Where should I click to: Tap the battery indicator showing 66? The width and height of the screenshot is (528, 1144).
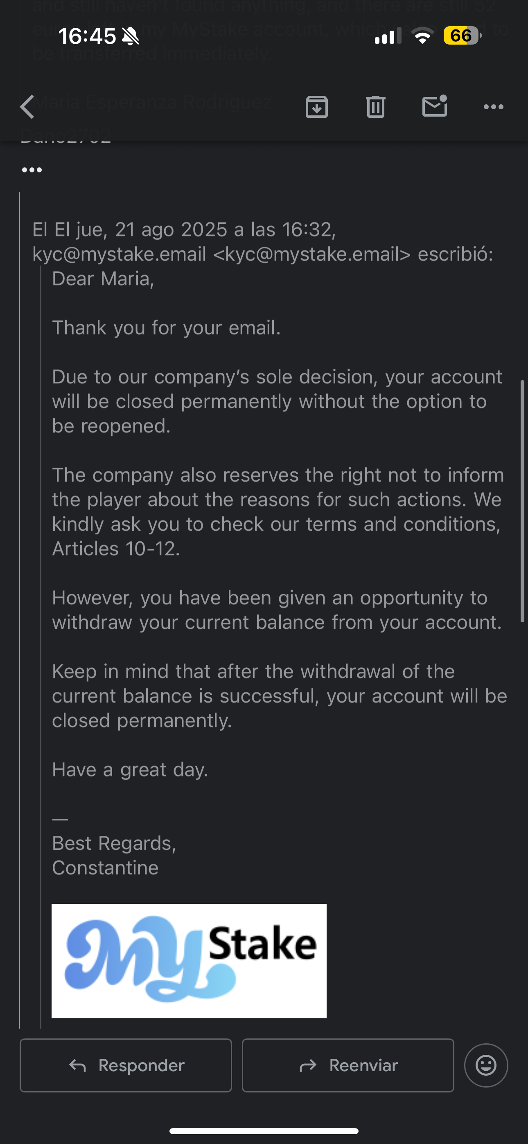pos(462,36)
